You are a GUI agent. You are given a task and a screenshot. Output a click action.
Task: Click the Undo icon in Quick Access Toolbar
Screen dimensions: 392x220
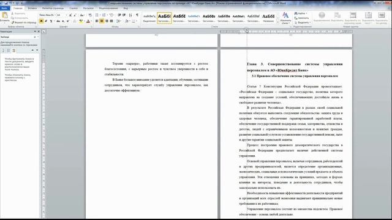click(11, 3)
